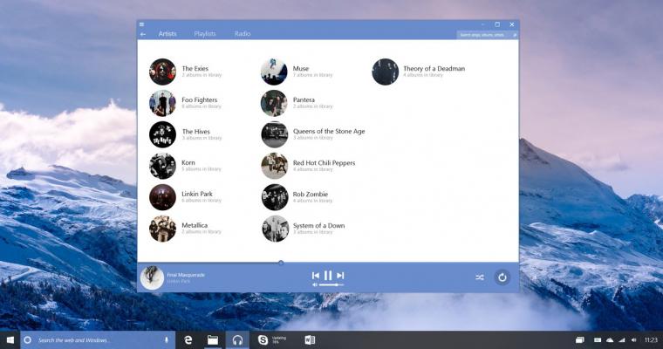This screenshot has height=349, width=663.
Task: Open Metallica artist picture
Action: [162, 229]
